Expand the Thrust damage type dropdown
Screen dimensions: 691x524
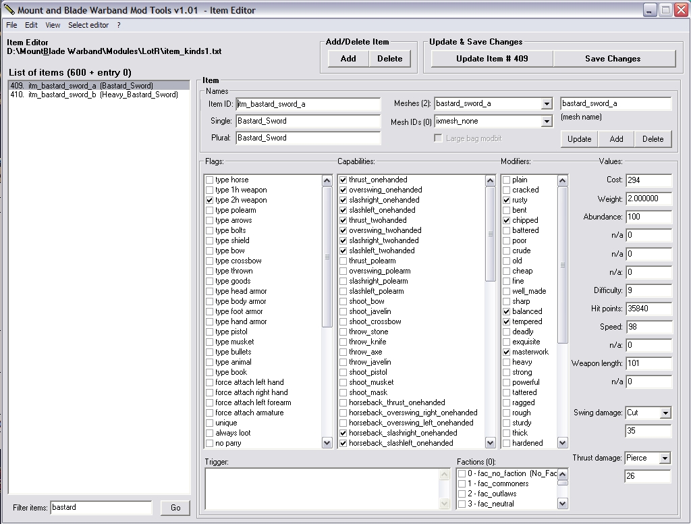(x=665, y=459)
